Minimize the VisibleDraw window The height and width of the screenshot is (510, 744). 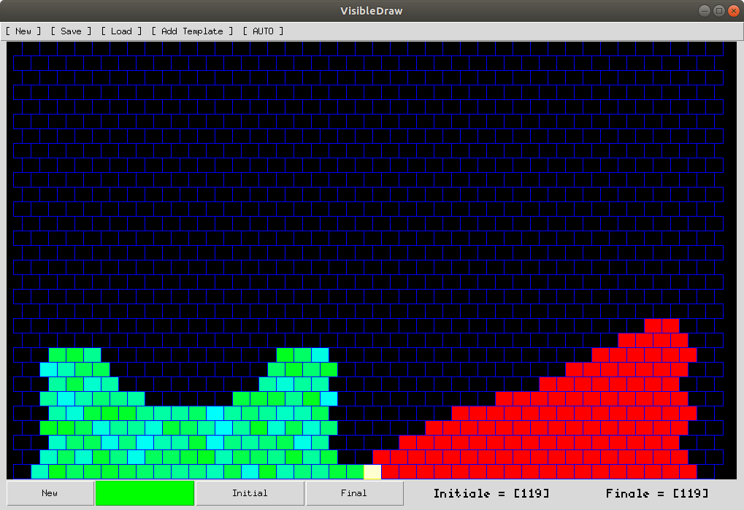coord(705,10)
